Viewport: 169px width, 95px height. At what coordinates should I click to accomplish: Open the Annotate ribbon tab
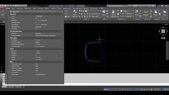pos(20,8)
